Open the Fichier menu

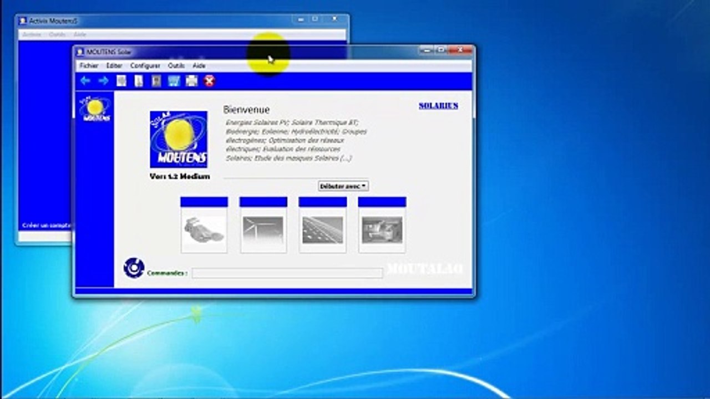coord(89,65)
